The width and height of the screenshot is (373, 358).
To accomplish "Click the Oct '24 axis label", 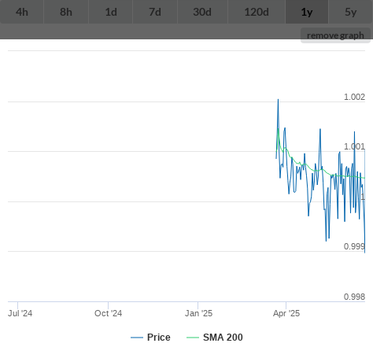I will point(108,313).
